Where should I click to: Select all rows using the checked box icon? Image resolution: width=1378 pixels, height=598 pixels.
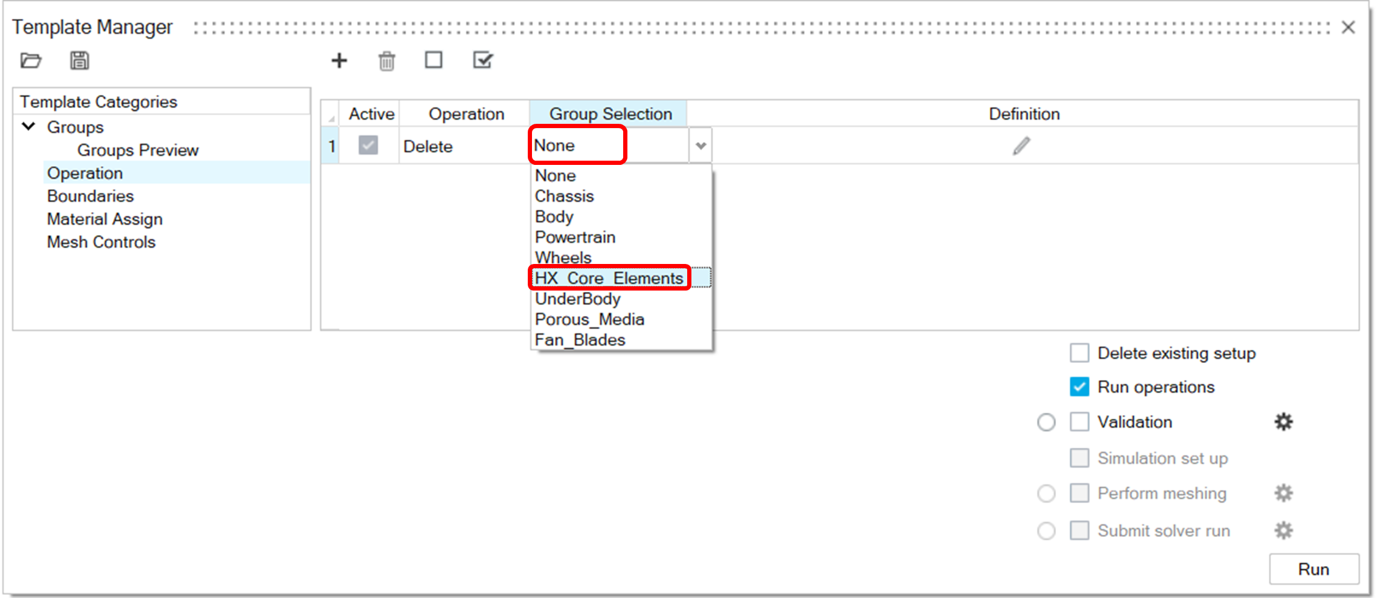tap(483, 60)
